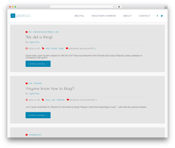The image size is (175, 148).
Task: Open the Hogtown Horror menu item
Action: point(104,16)
